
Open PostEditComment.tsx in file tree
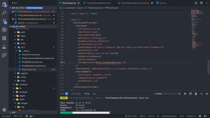point(32,62)
